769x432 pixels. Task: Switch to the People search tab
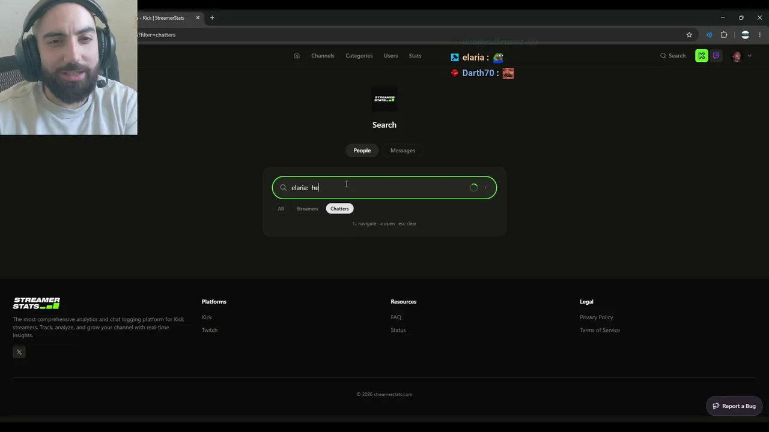[362, 151]
